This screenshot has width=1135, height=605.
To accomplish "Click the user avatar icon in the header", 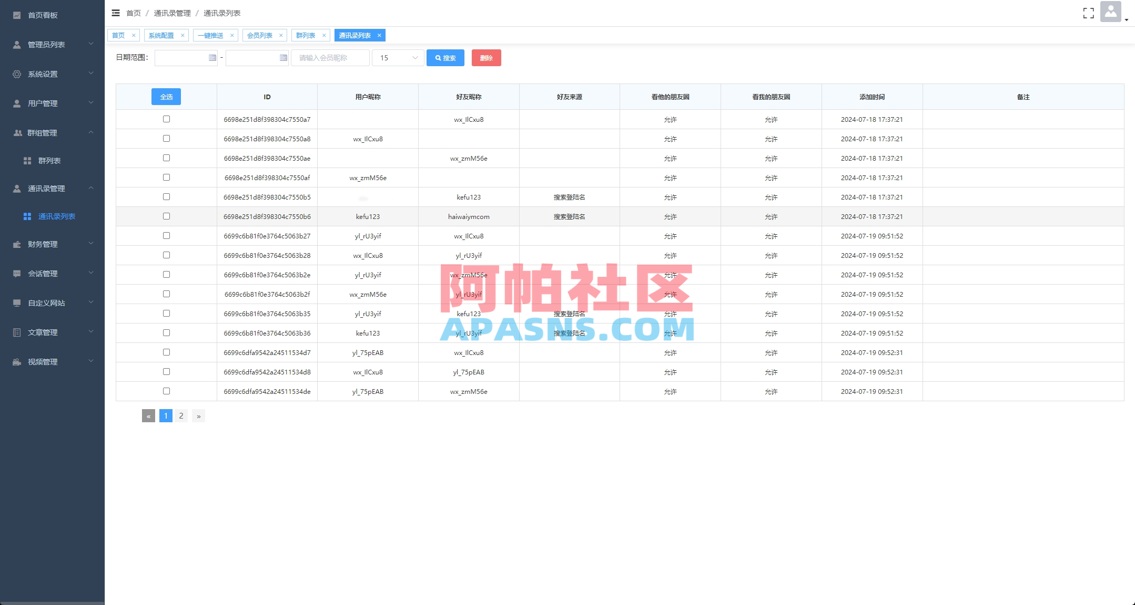I will 1111,12.
